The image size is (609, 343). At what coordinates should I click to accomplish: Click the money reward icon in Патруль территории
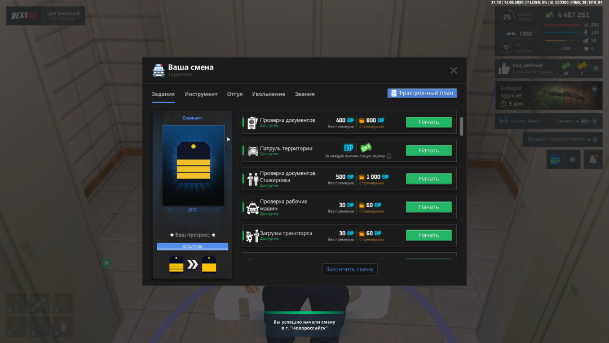click(366, 148)
